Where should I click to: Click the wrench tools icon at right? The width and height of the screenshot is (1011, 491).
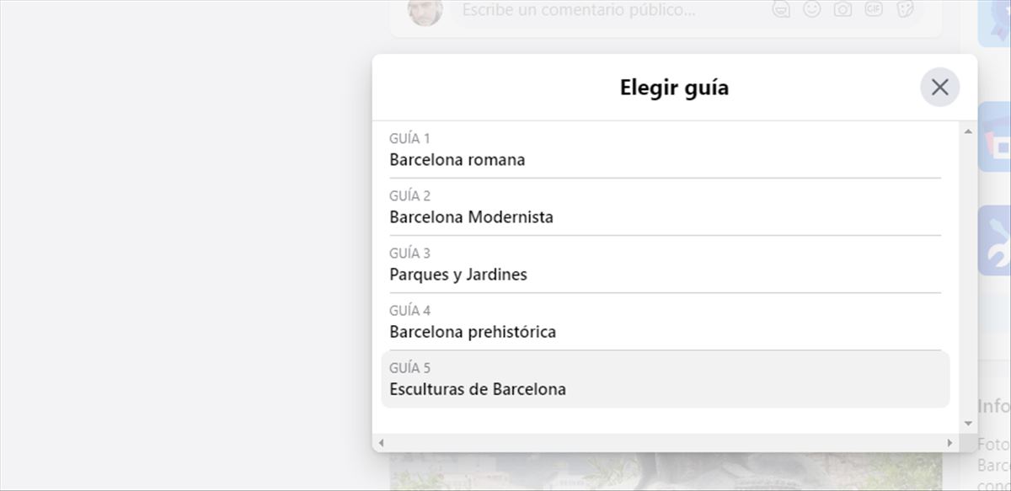995,240
